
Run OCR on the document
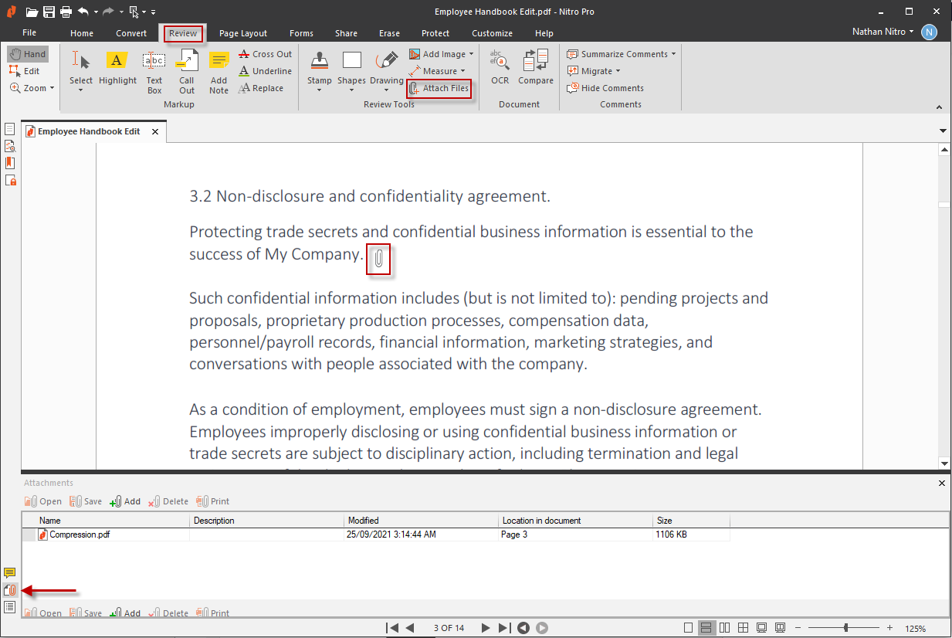pos(500,68)
